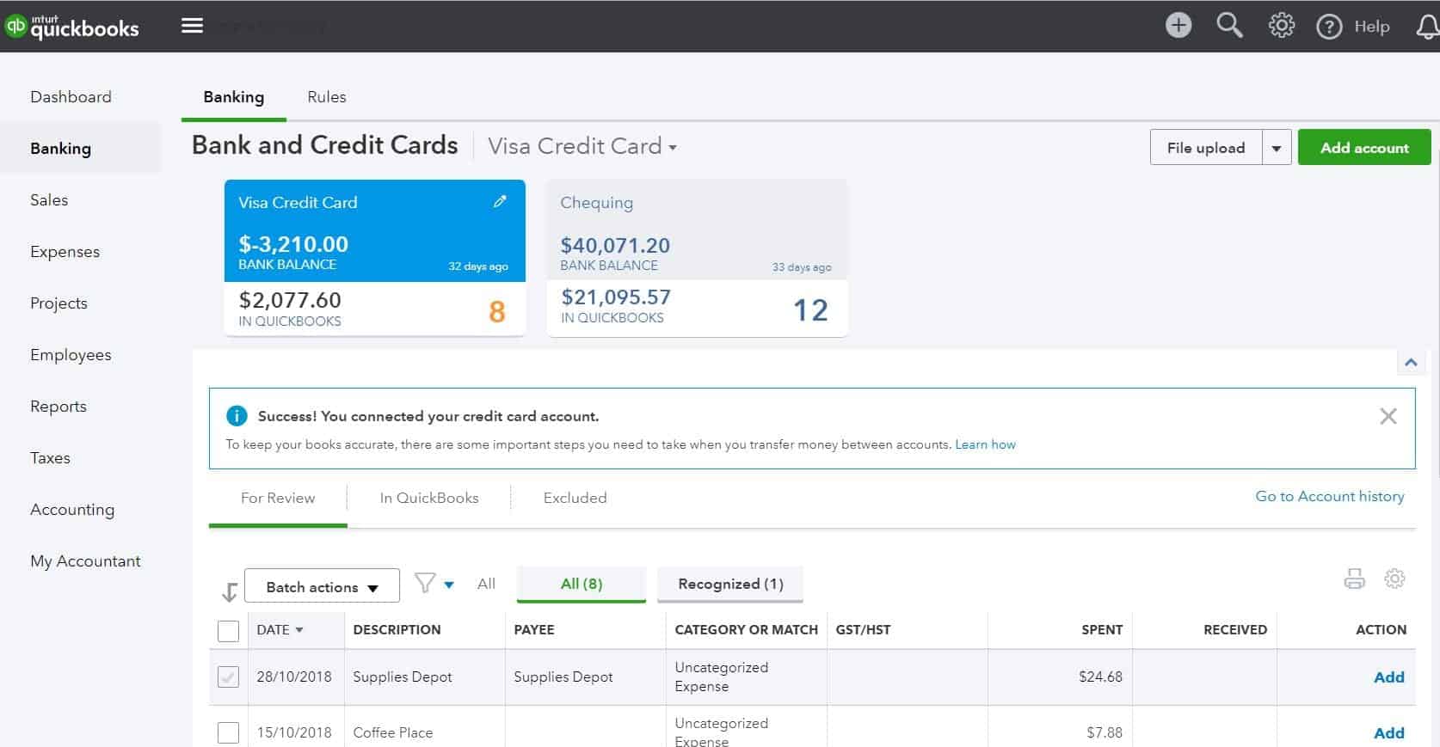Go to Dashboard in sidebar
The height and width of the screenshot is (747, 1440).
[71, 97]
